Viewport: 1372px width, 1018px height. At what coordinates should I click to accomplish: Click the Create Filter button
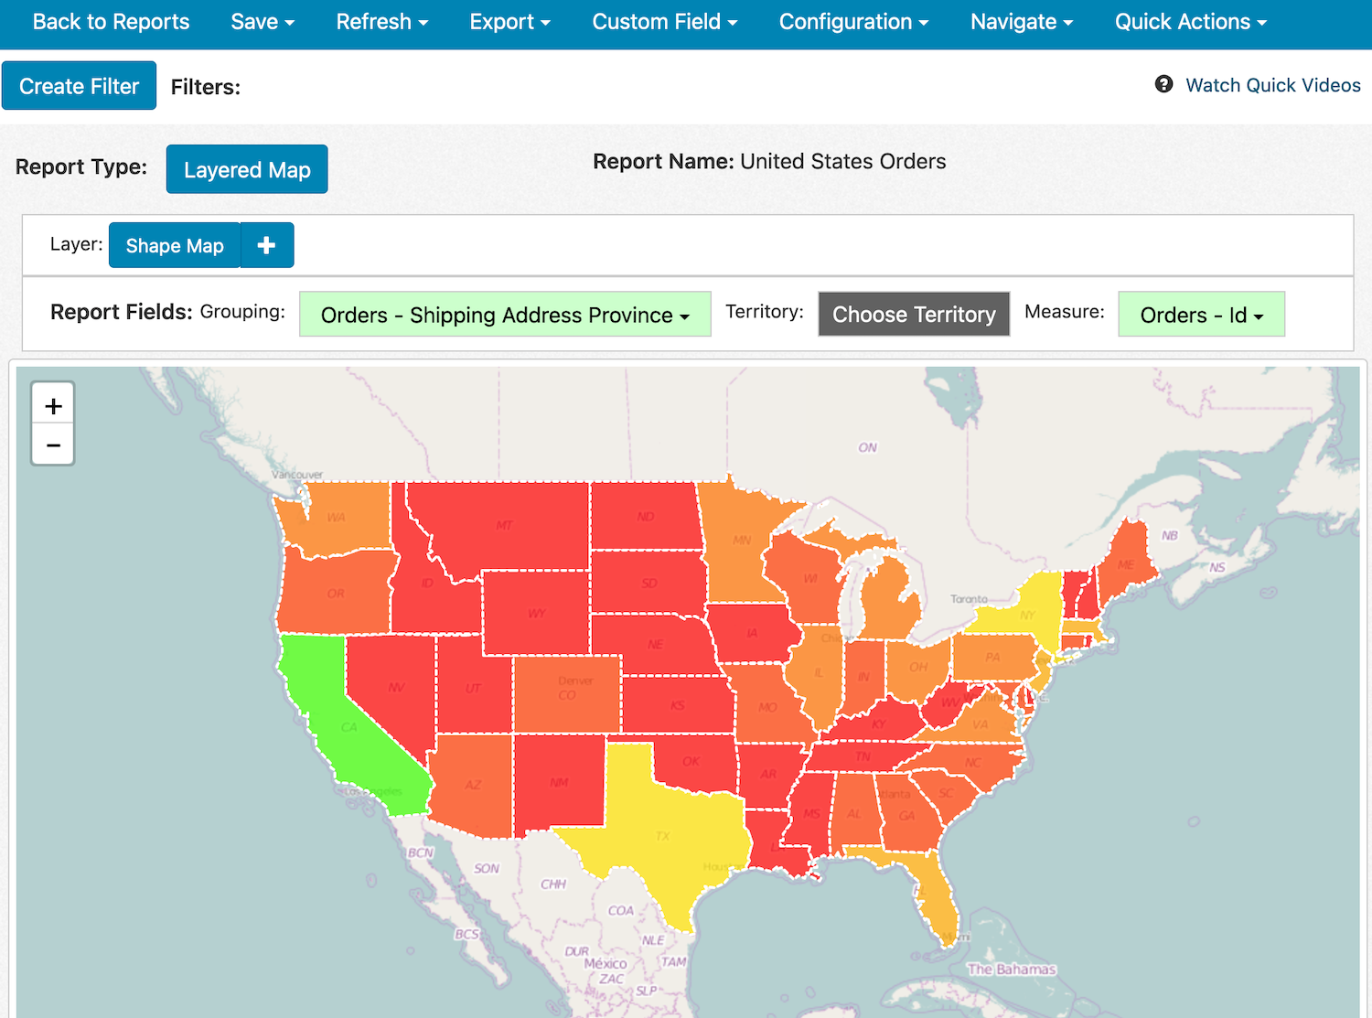pyautogui.click(x=79, y=86)
